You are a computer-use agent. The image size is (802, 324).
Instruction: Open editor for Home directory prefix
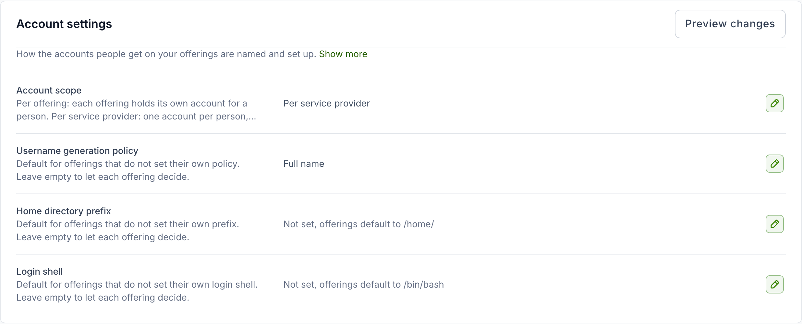774,224
